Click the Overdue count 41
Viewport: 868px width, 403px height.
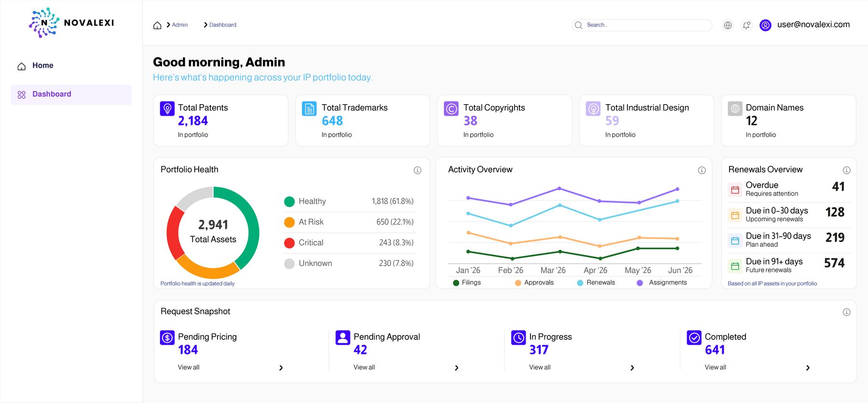click(x=838, y=187)
